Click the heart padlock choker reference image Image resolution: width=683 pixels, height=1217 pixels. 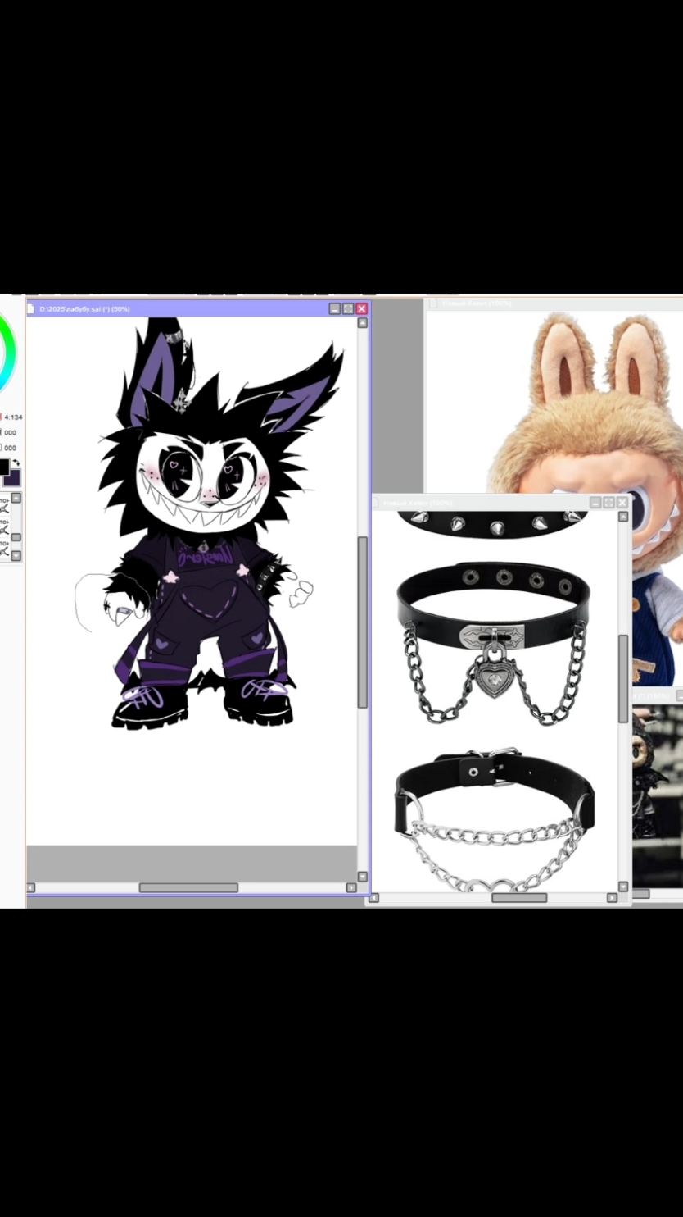tap(494, 642)
